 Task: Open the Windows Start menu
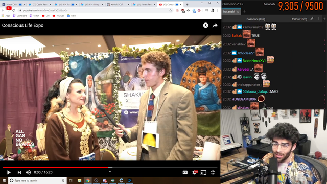pyautogui.click(x=4, y=180)
